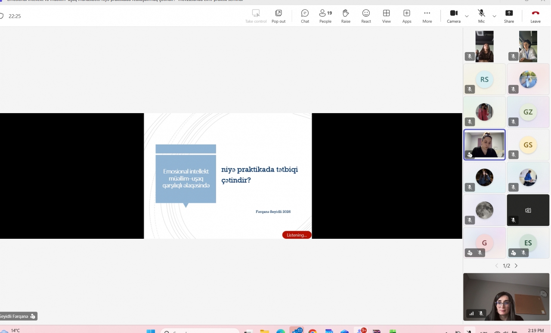This screenshot has height=333, width=551.
Task: Click the shared presentation slide
Action: (228, 176)
